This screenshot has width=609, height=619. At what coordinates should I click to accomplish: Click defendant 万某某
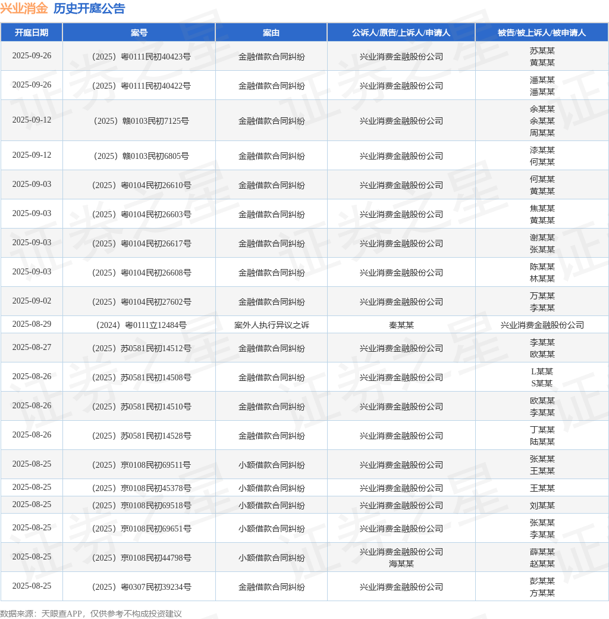tap(542, 296)
